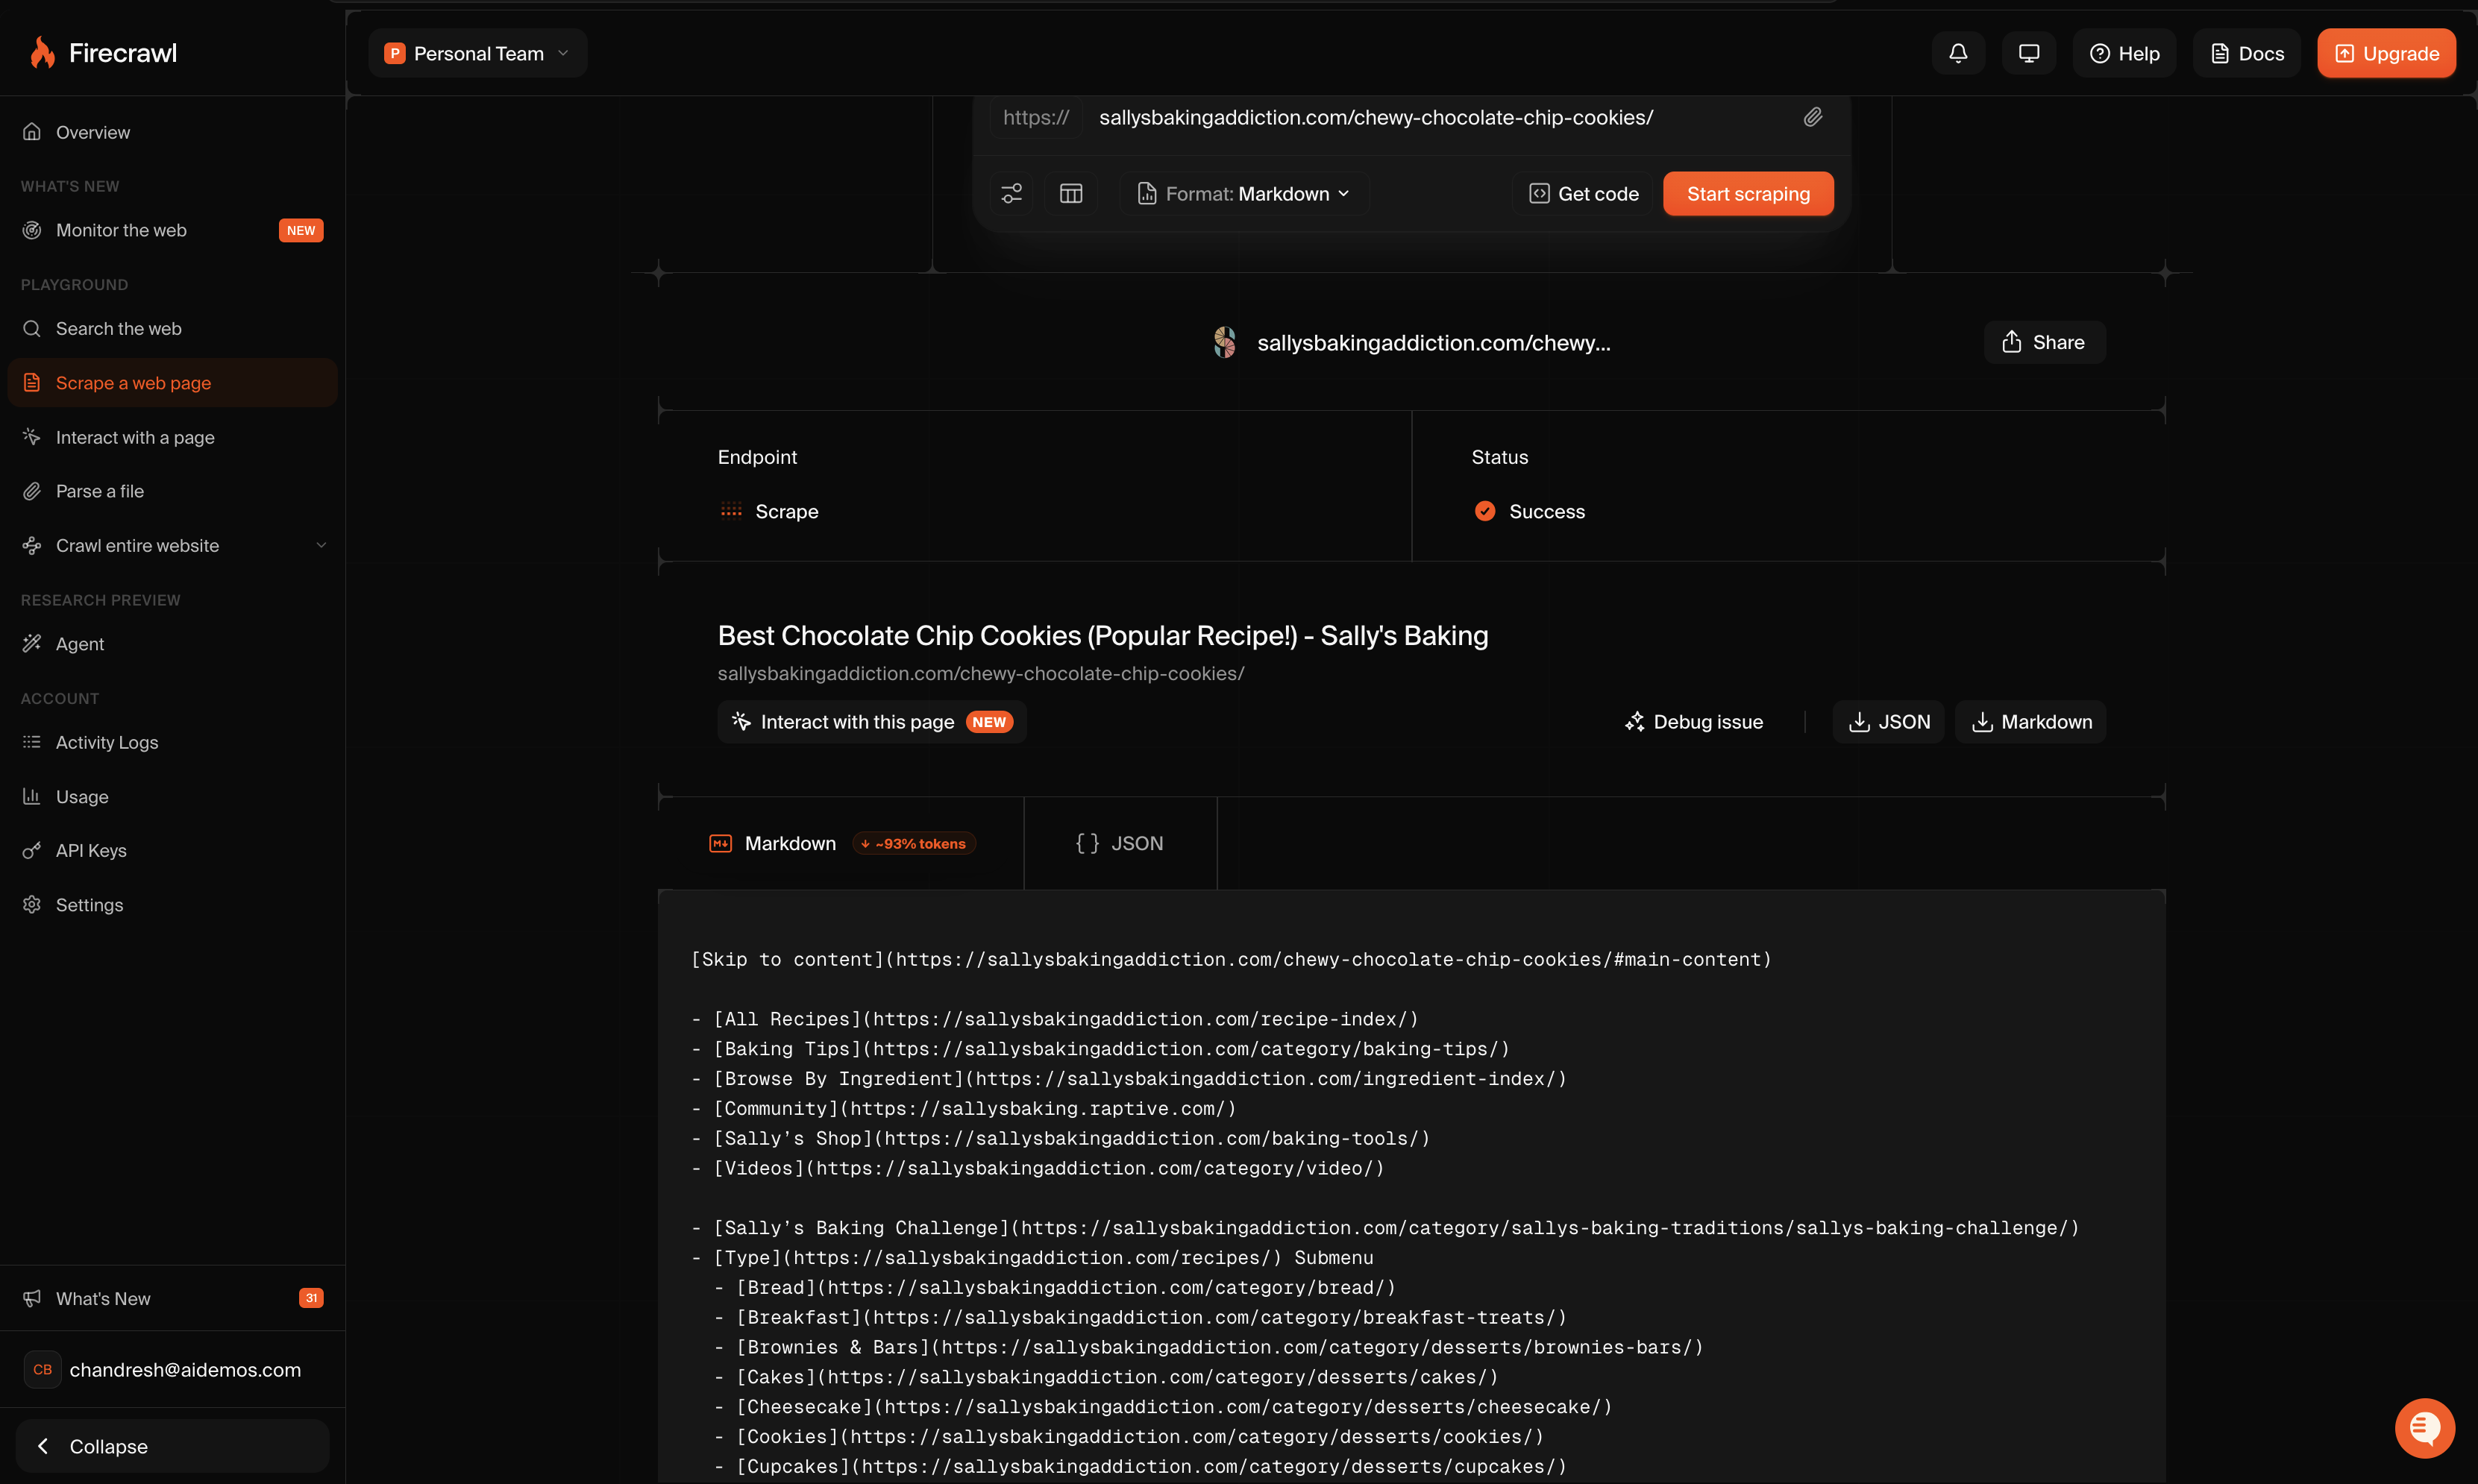Click the '[Cheesecake]' markdown line

[x=1164, y=1407]
